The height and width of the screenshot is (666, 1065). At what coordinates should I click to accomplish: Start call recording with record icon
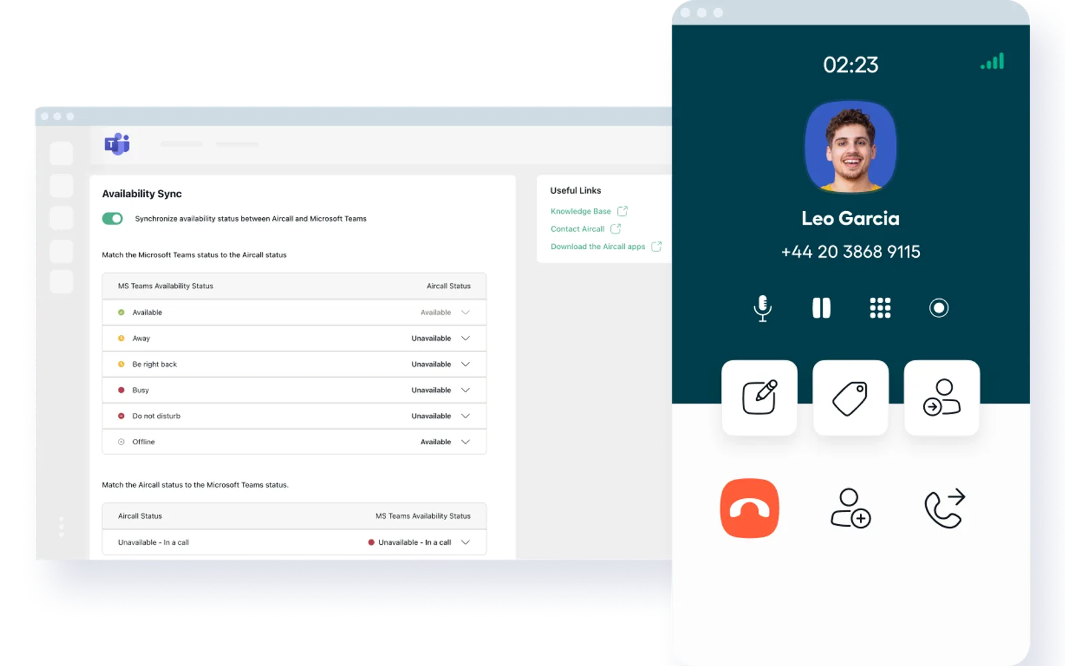point(939,308)
